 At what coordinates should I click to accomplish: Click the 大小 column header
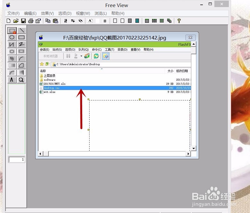click(170, 71)
